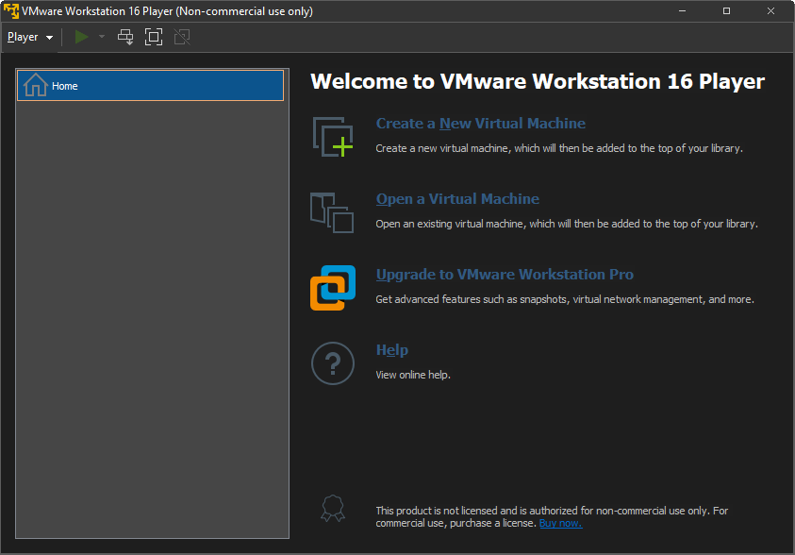Expand the power options dropdown arrow
Image resolution: width=795 pixels, height=555 pixels.
[102, 37]
